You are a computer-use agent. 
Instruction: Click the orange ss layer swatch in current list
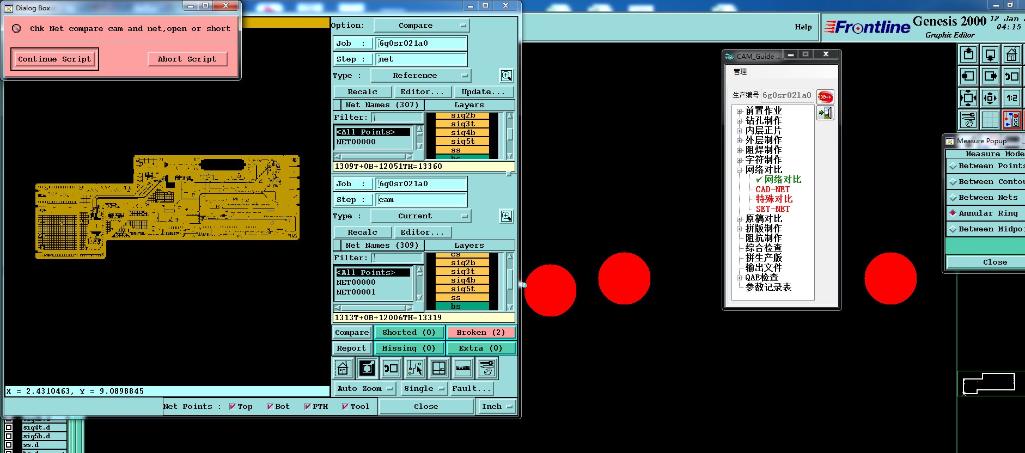[463, 298]
